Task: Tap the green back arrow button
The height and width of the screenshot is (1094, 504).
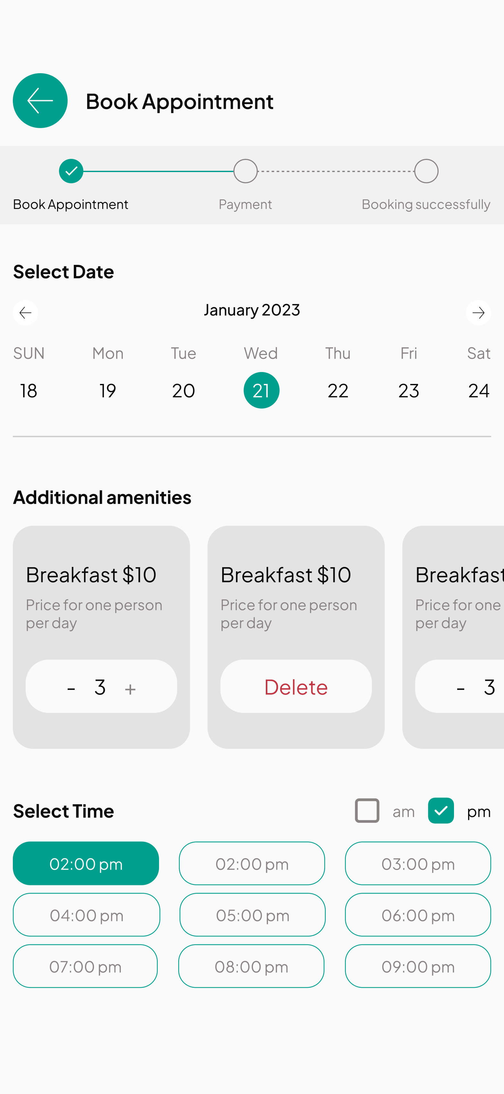Action: point(40,101)
